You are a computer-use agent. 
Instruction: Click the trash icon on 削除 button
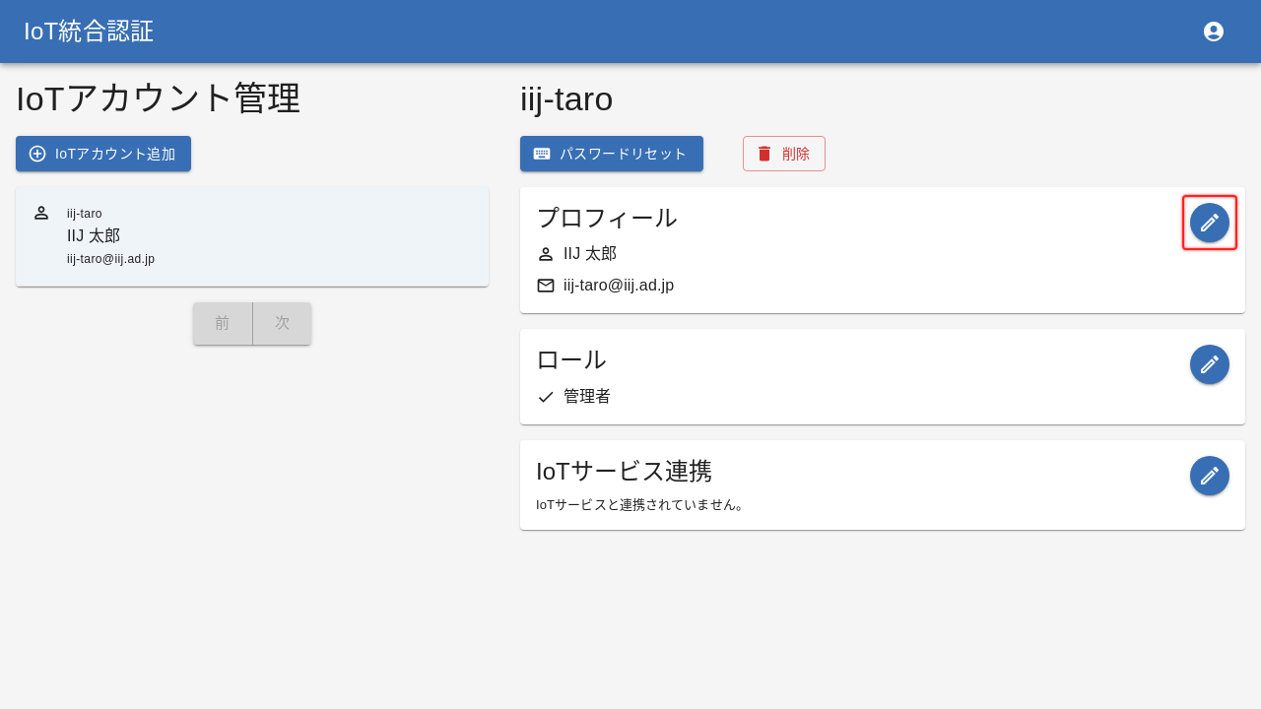764,154
